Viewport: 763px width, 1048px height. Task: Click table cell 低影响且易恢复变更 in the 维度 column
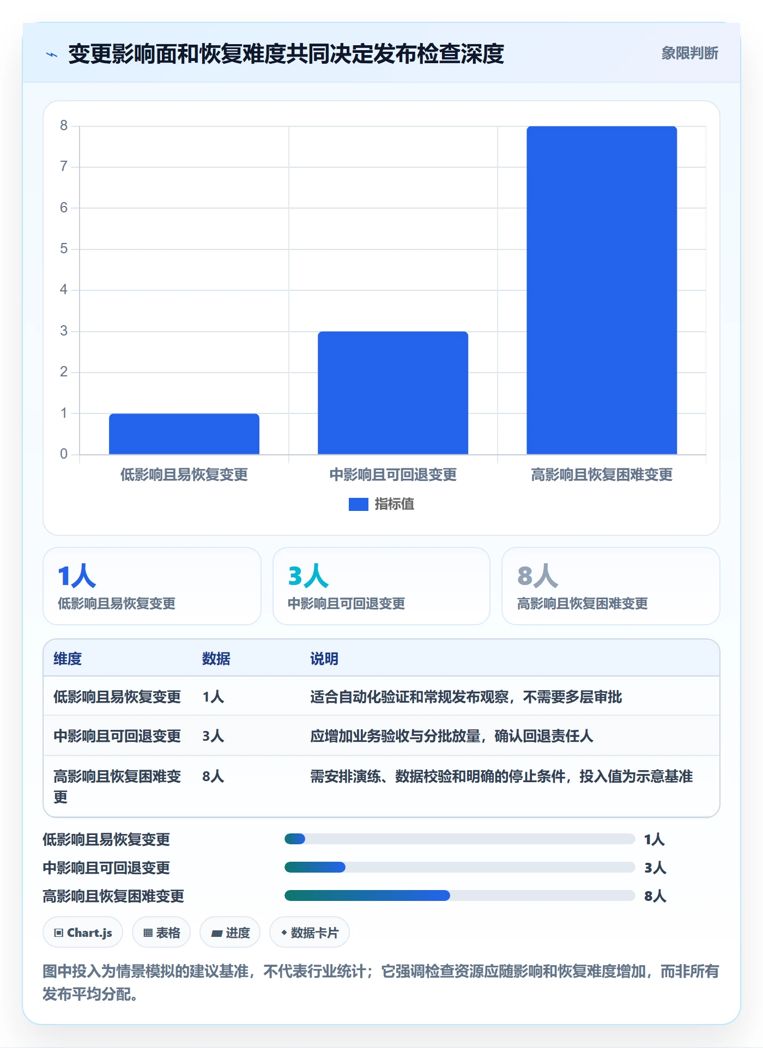(x=117, y=697)
